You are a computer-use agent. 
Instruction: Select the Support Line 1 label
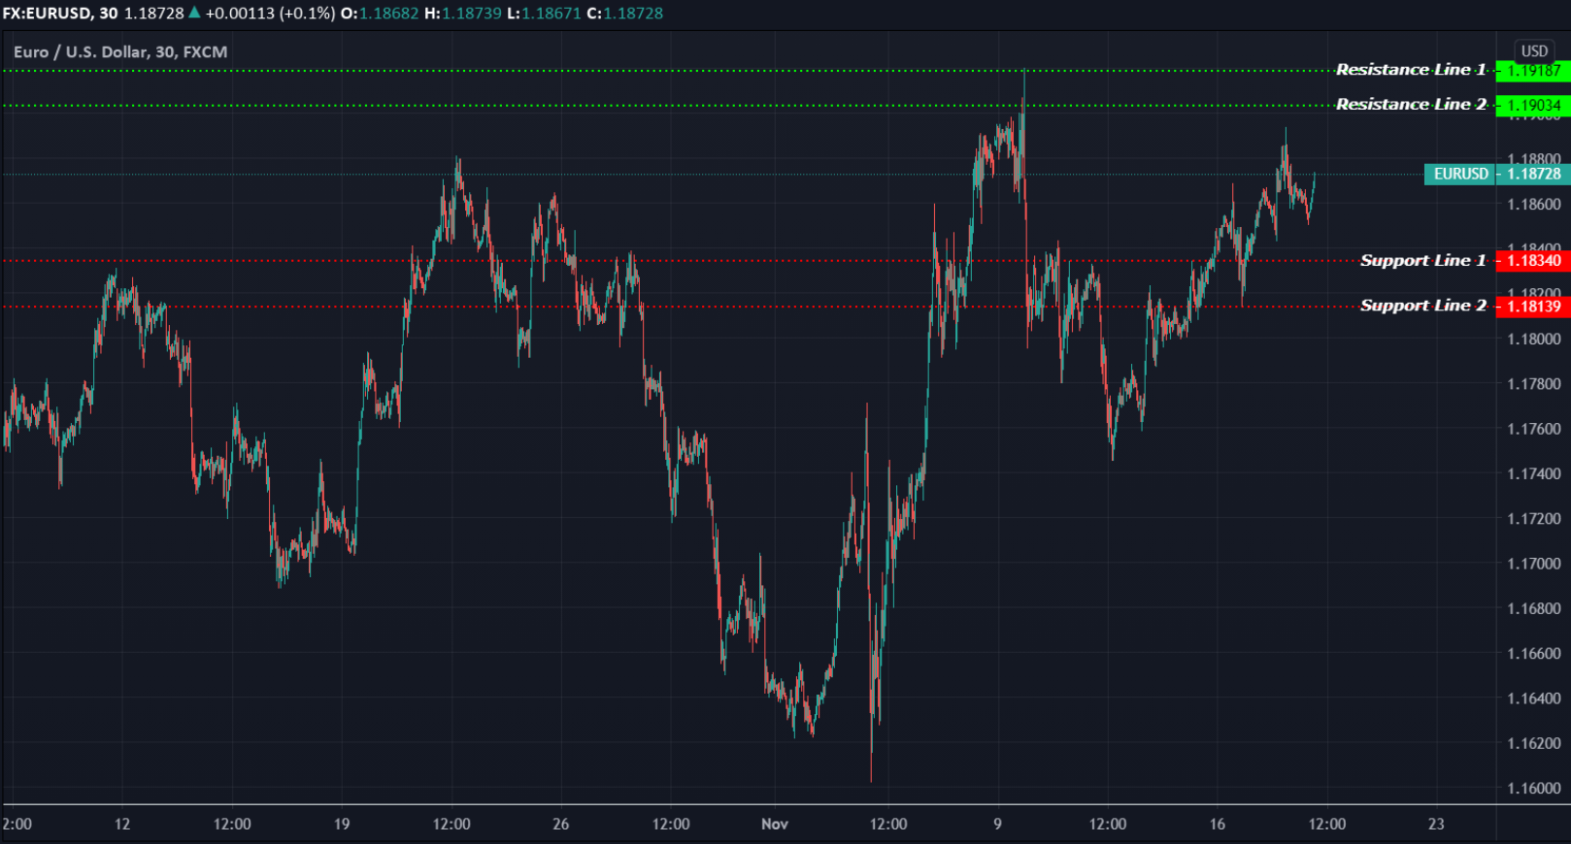(1422, 260)
